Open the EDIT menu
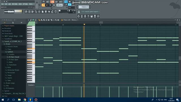The image size is (181, 102). click(x=6, y=4)
